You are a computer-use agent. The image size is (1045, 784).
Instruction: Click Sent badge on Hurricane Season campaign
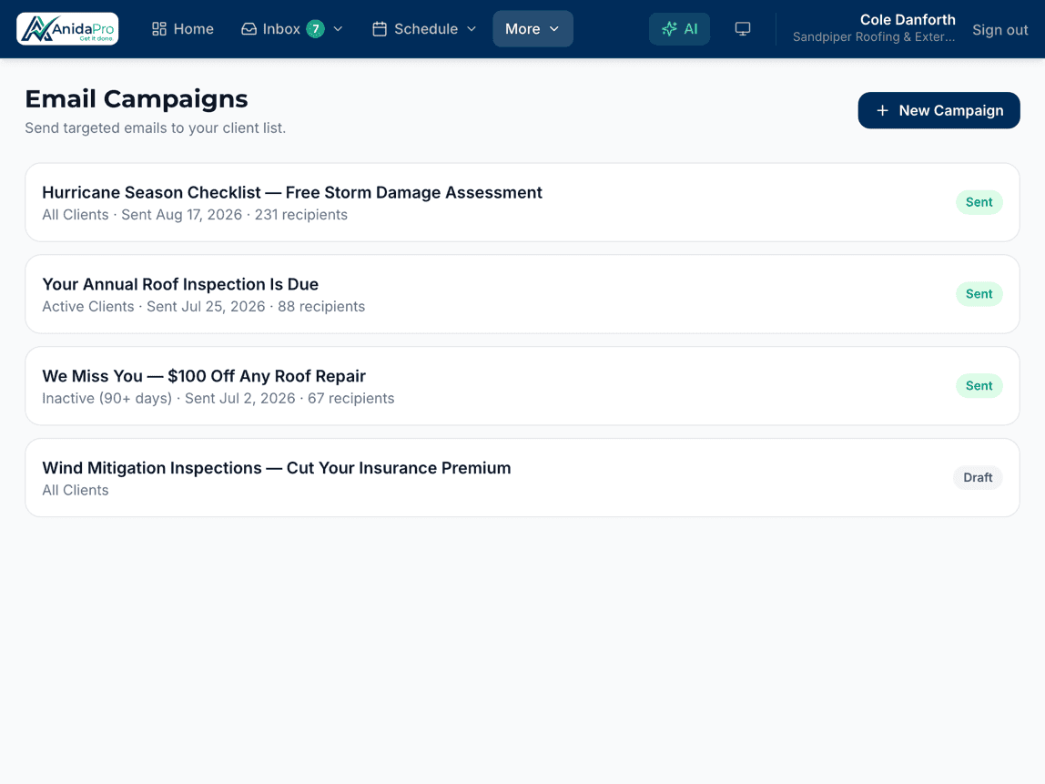click(x=979, y=202)
